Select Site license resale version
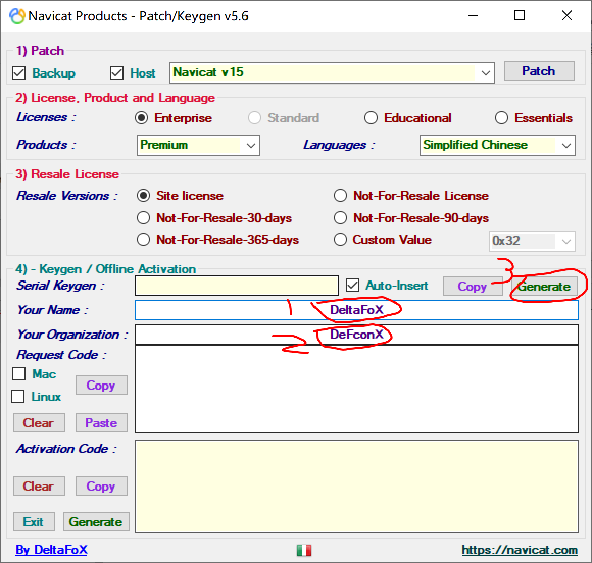The image size is (592, 563). coord(143,195)
